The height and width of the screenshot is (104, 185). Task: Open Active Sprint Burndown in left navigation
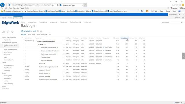[x=10, y=49]
